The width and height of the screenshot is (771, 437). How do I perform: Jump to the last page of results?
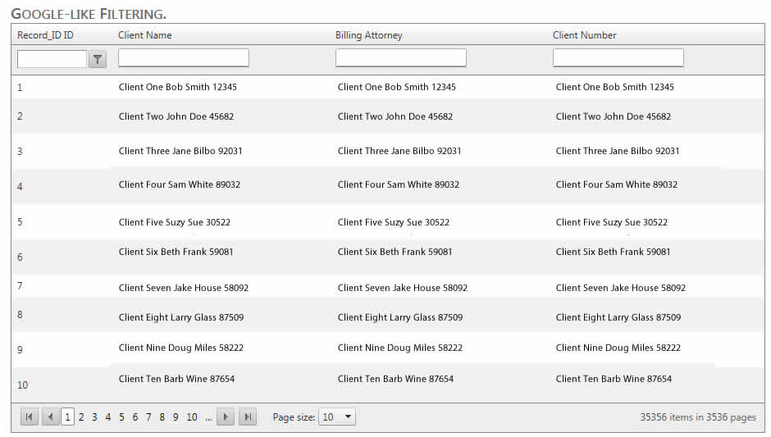pyautogui.click(x=247, y=417)
